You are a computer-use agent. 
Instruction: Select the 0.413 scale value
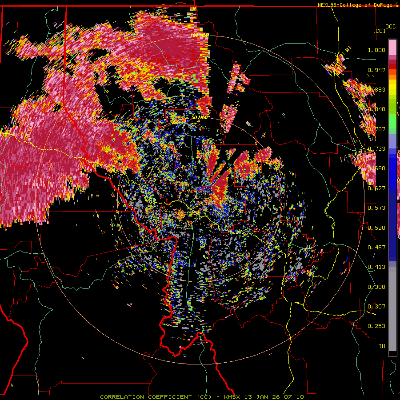pyautogui.click(x=376, y=267)
